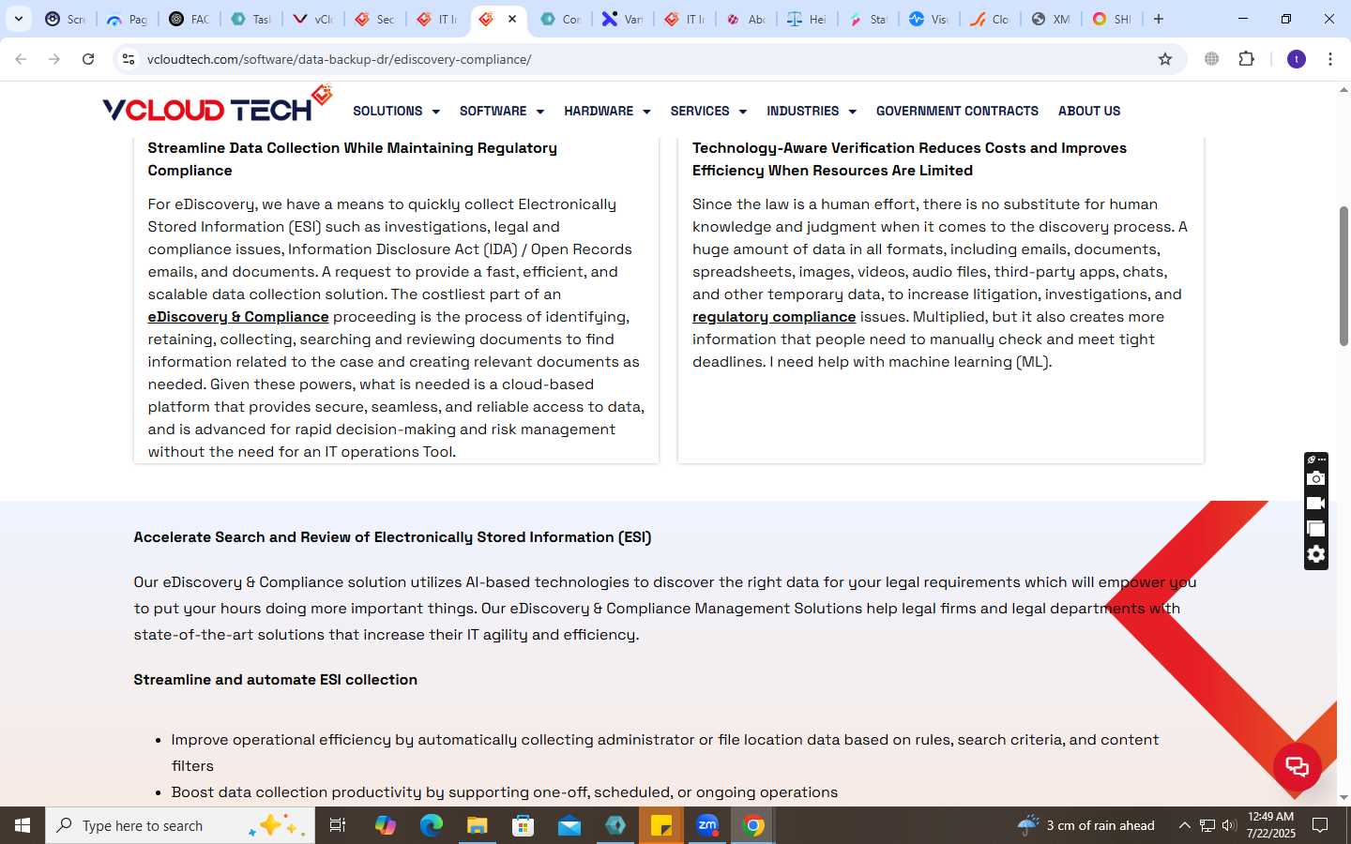Open the weather widget '3 cm of rain ahead'

[1086, 825]
